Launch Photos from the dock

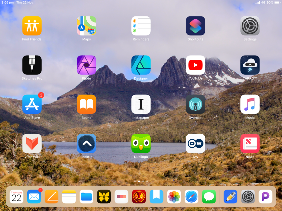pyautogui.click(x=174, y=197)
